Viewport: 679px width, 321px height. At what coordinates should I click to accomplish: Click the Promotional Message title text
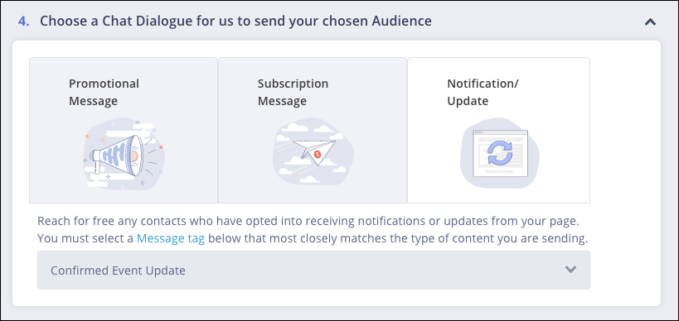click(104, 92)
